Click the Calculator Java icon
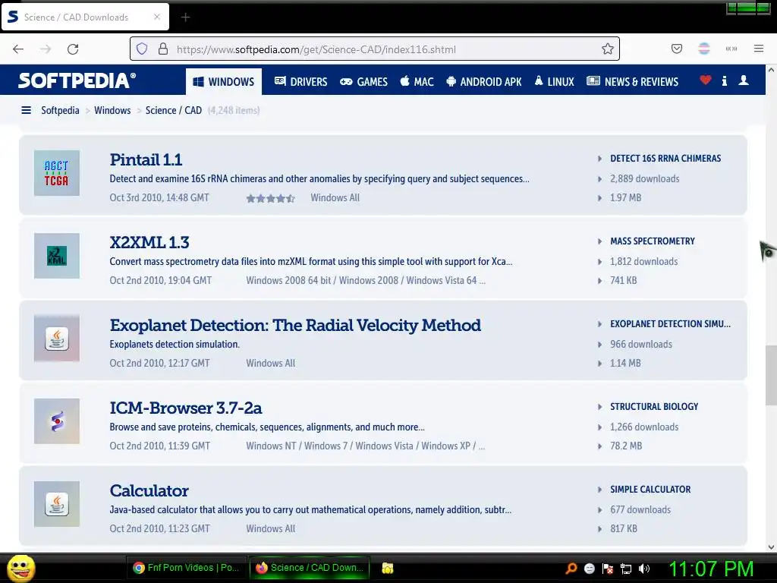 pyautogui.click(x=57, y=504)
